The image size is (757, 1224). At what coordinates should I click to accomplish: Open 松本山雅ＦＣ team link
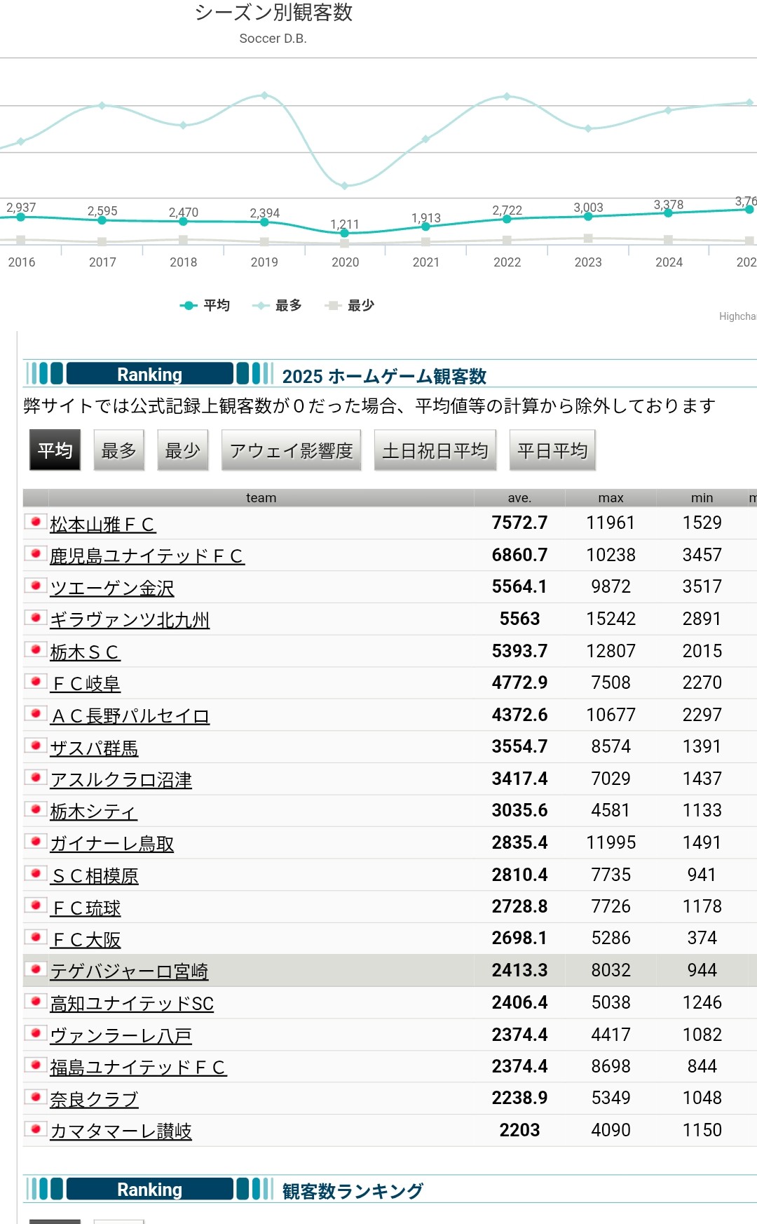pos(102,525)
